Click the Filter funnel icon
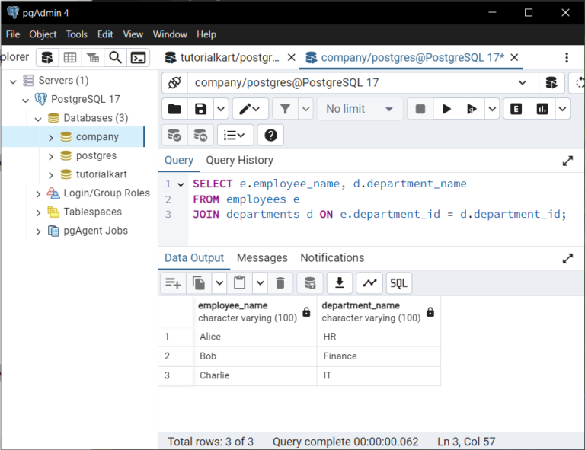The image size is (585, 450). [x=286, y=109]
